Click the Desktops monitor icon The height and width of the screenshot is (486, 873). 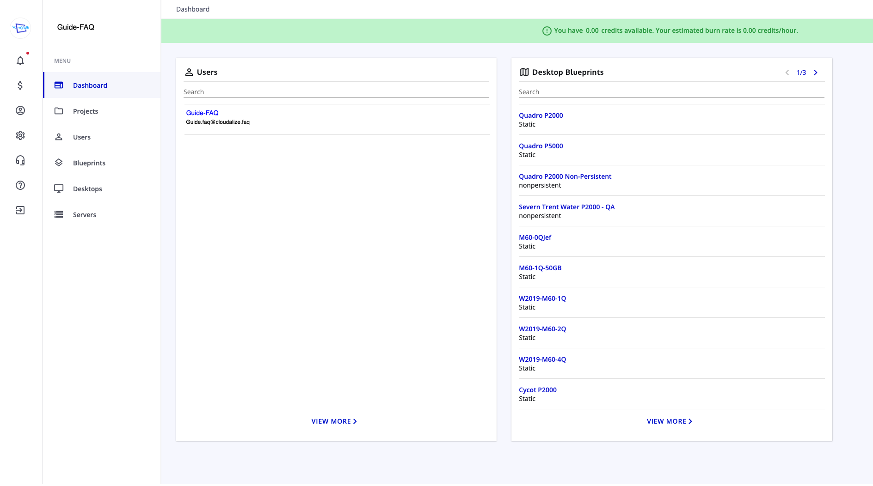click(x=59, y=188)
